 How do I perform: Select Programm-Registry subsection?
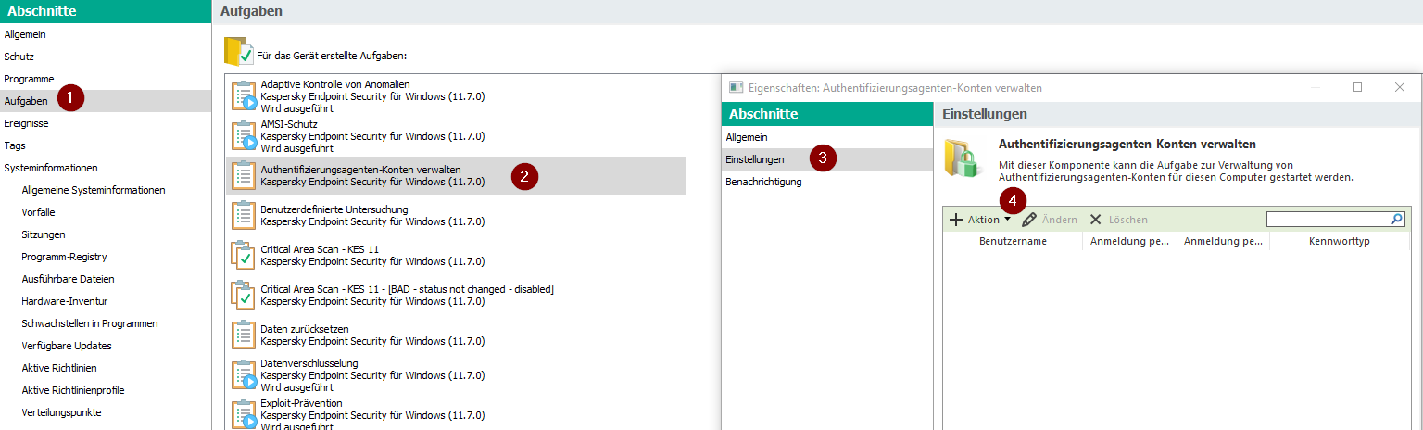click(65, 257)
